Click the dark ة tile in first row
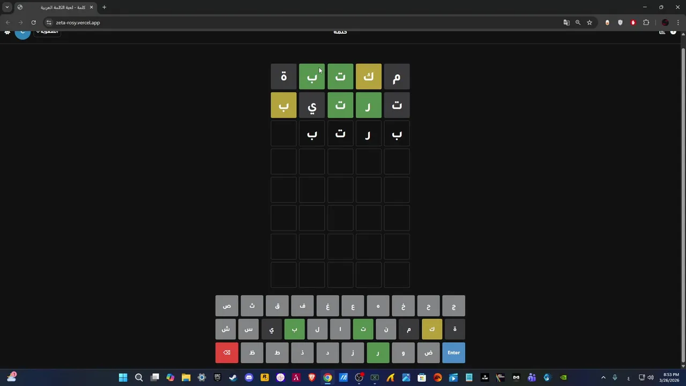The image size is (686, 386). [x=284, y=77]
